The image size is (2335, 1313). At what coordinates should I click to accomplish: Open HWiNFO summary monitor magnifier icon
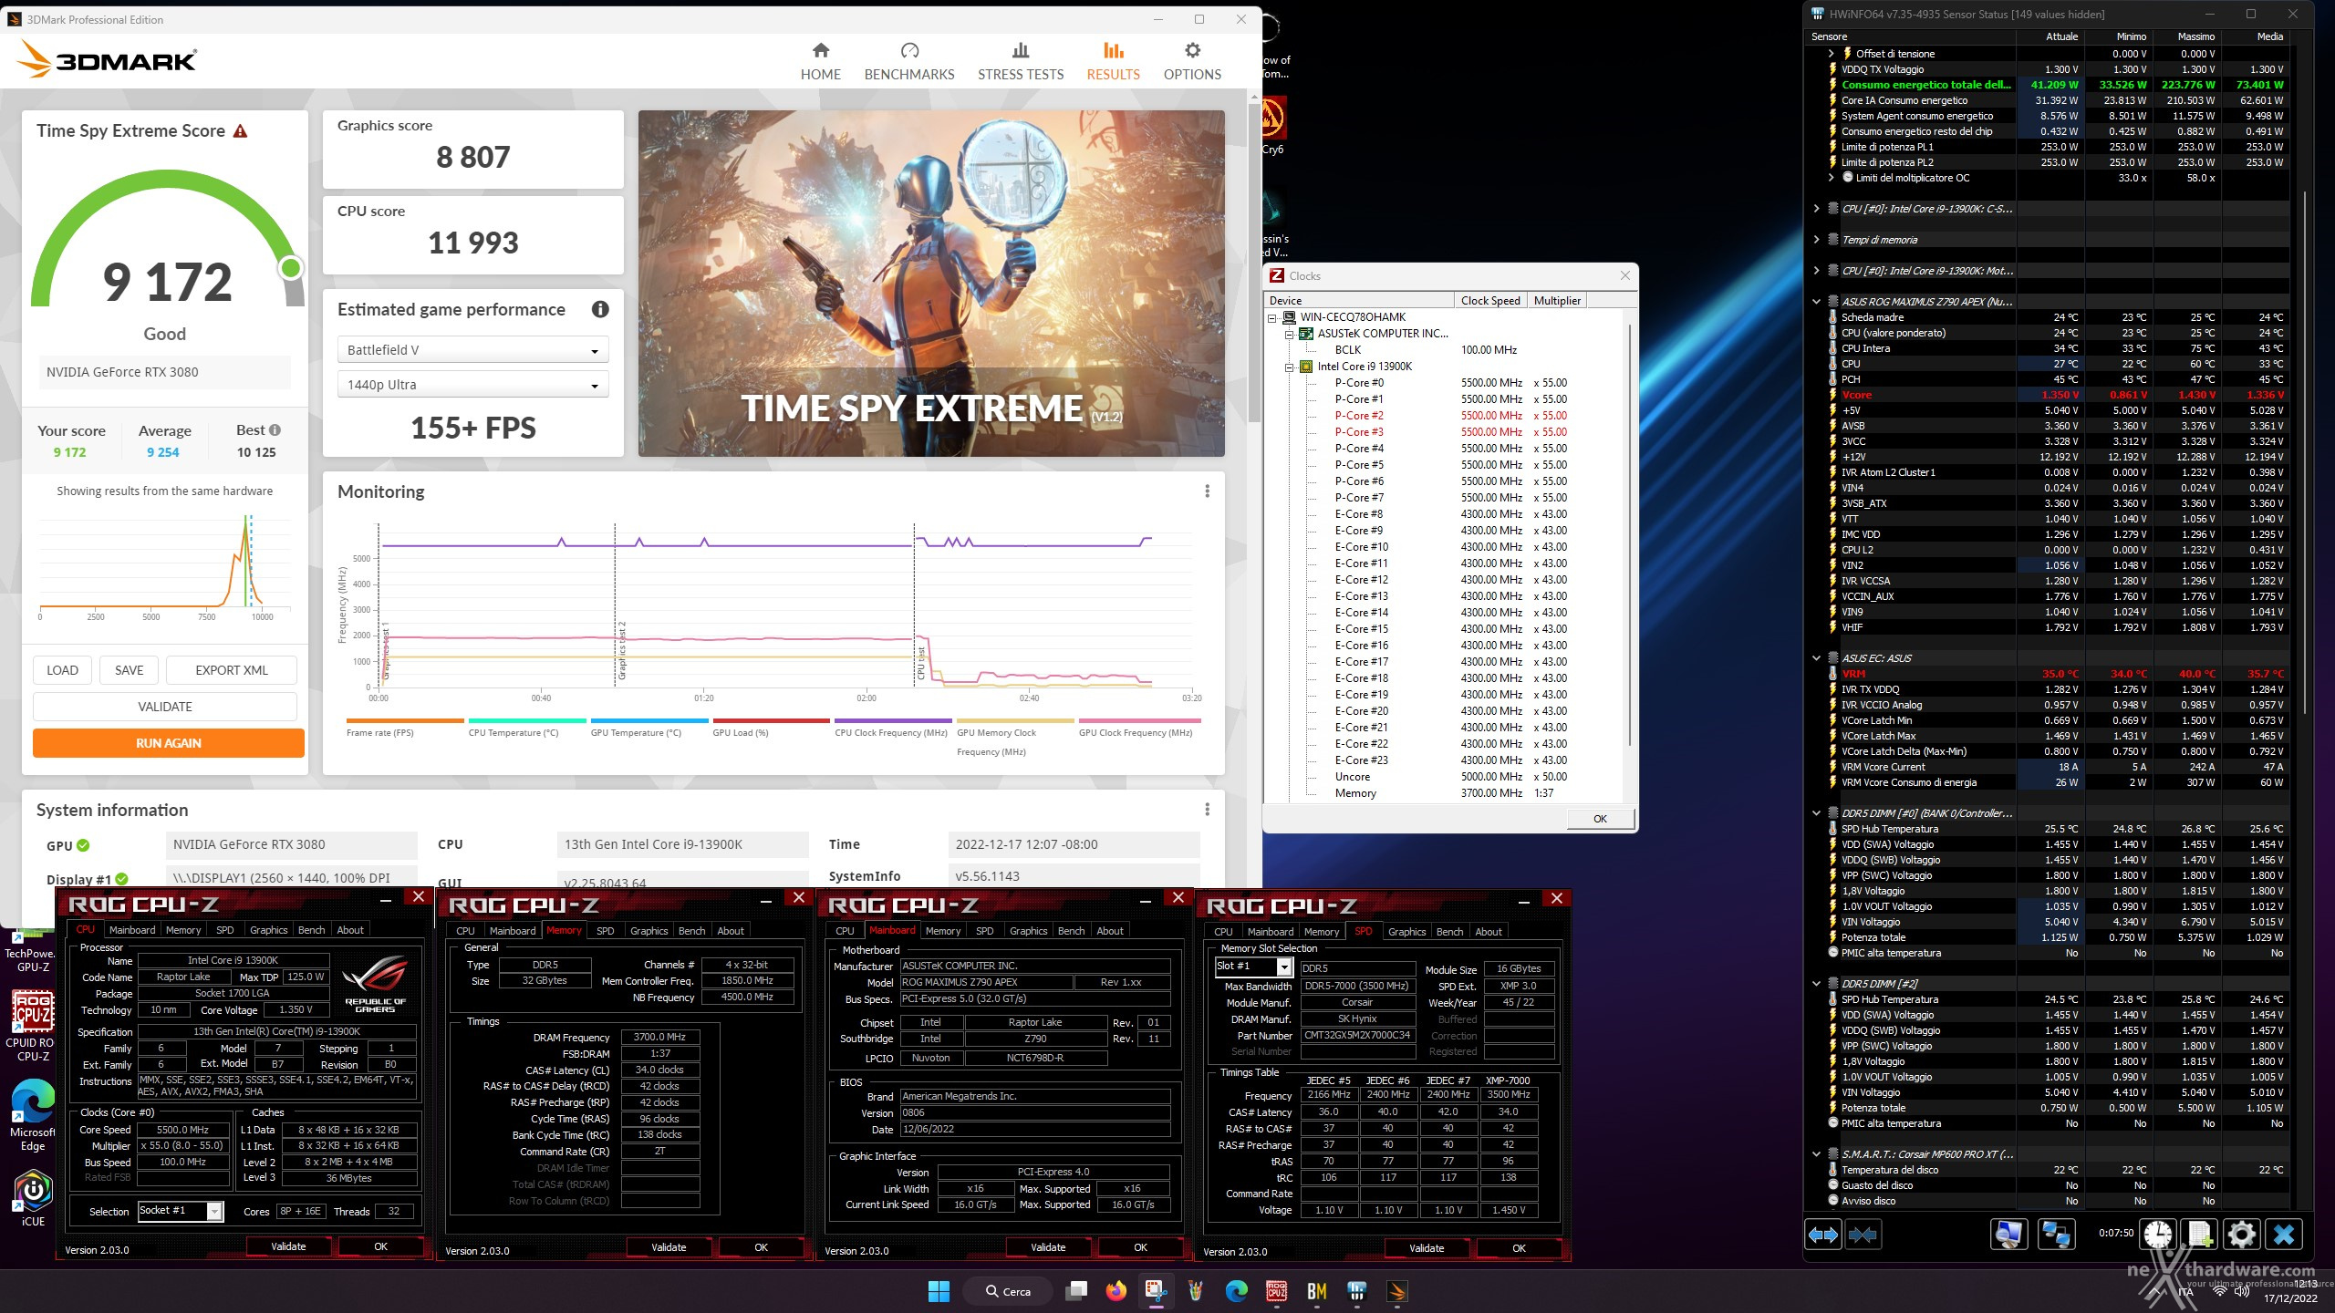pos(2007,1235)
